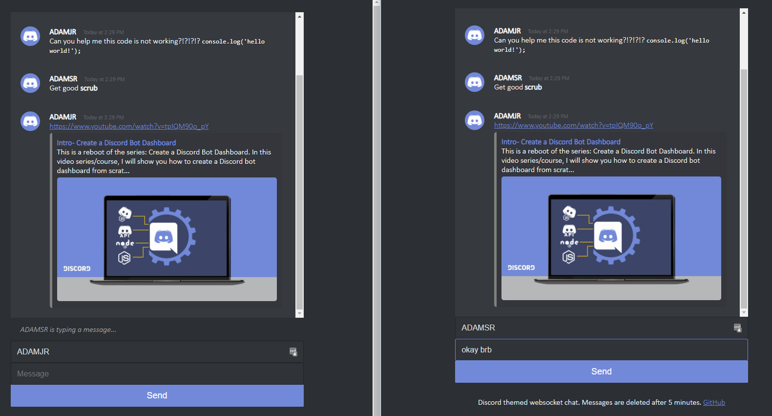Click ADAMSR username heading in left chat

pyautogui.click(x=63, y=79)
